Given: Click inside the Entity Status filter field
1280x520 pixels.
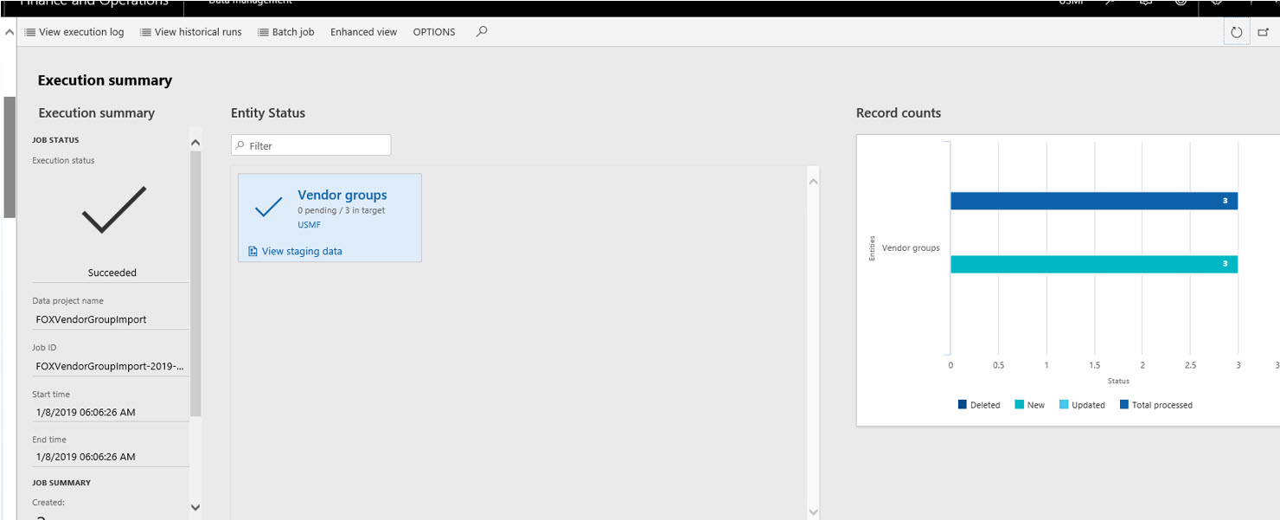Looking at the screenshot, I should 311,144.
